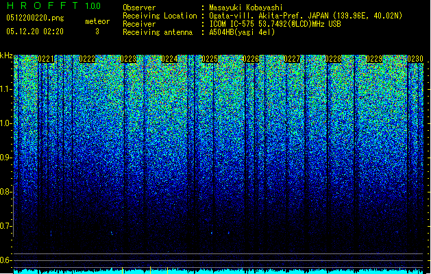This screenshot has width=431, height=274.
Task: Click the Receiving antenna label
Action: coord(158,32)
